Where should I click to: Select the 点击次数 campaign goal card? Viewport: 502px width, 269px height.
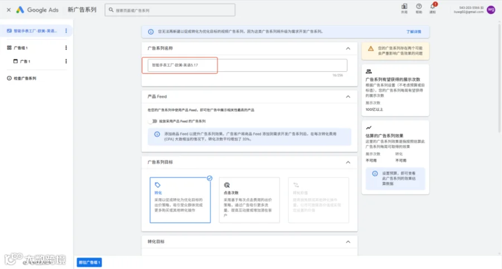[249, 200]
